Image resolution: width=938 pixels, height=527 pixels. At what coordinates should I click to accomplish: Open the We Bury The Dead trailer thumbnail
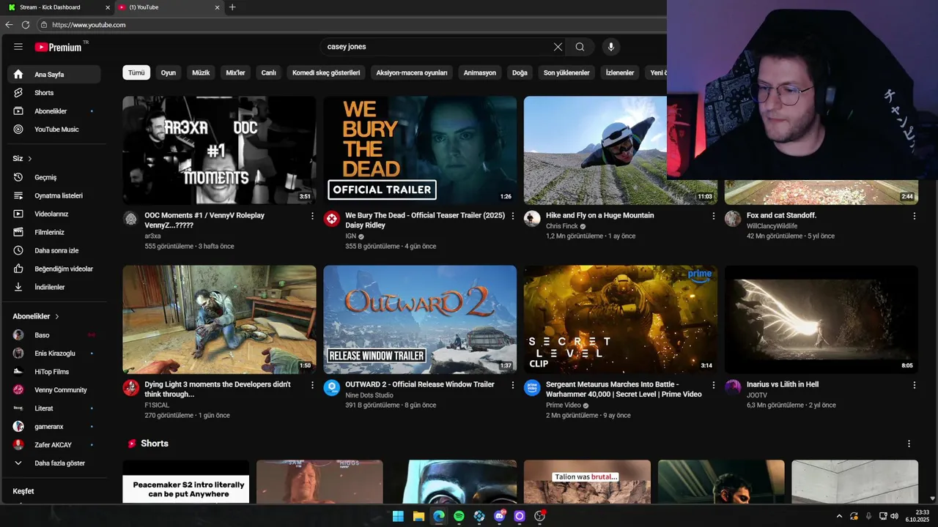(420, 150)
